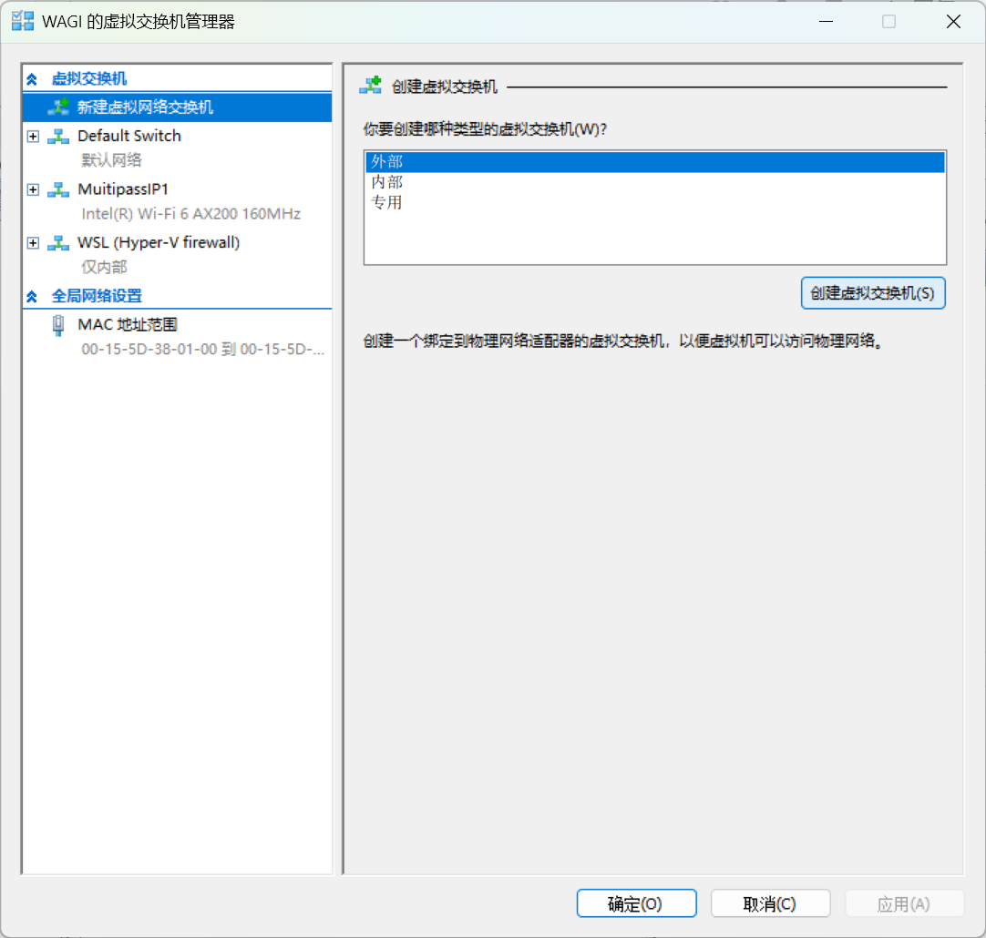Screen dimensions: 986x938
Task: Click the MAC 地址范围 adapter icon
Action: (x=58, y=325)
